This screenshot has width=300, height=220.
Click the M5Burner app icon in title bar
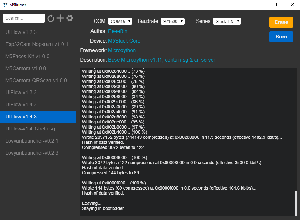click(5, 5)
